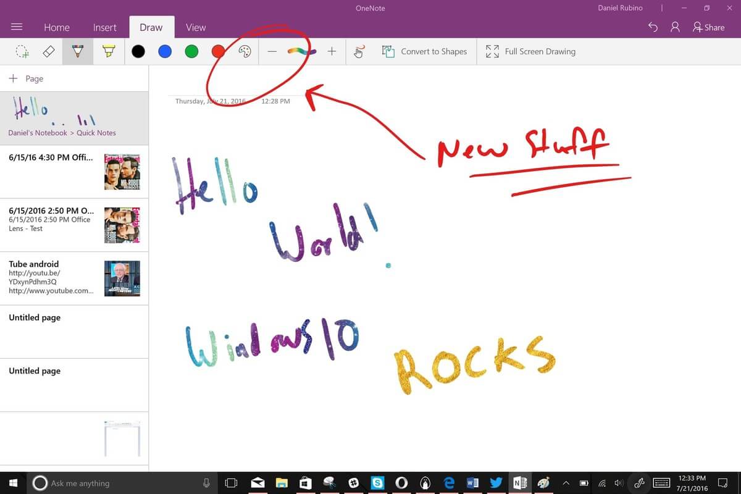Click the Share button

coord(709,27)
